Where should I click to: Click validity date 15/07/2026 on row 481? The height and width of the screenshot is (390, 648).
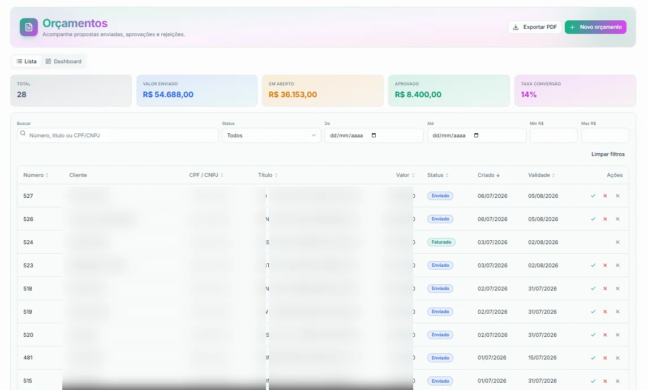[542, 358]
